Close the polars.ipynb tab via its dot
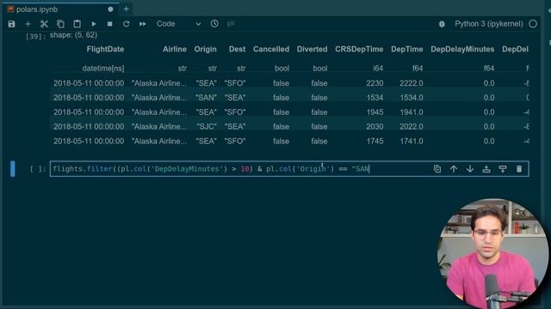 tap(110, 9)
